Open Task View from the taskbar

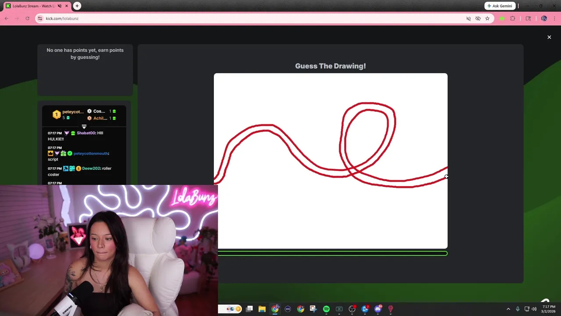pos(249,309)
